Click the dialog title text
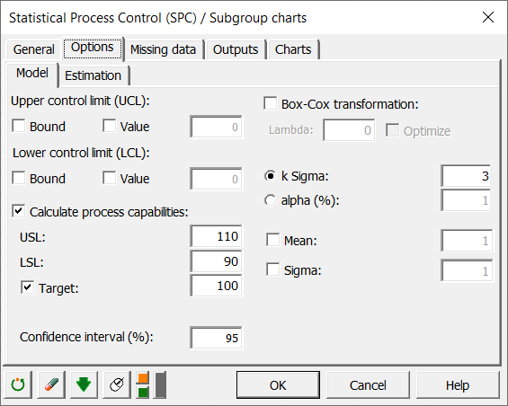This screenshot has width=508, height=406. pyautogui.click(x=157, y=18)
